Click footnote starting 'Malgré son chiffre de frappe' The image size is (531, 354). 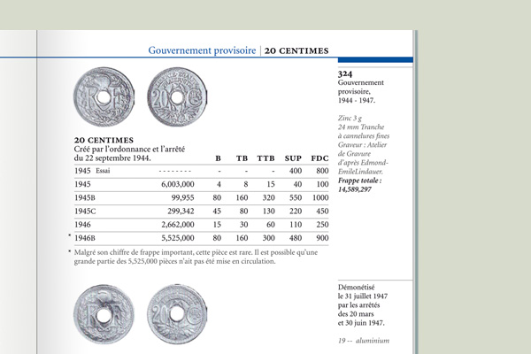pos(196,252)
